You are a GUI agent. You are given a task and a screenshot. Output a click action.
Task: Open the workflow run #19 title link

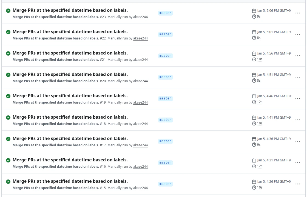tap(70, 96)
